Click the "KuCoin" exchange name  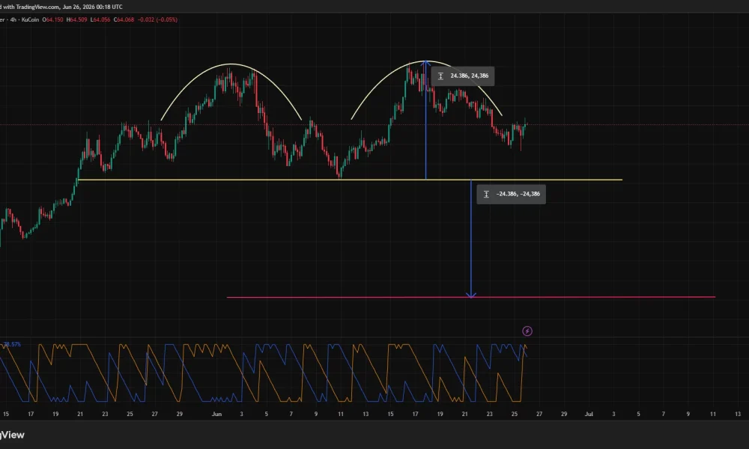click(30, 19)
